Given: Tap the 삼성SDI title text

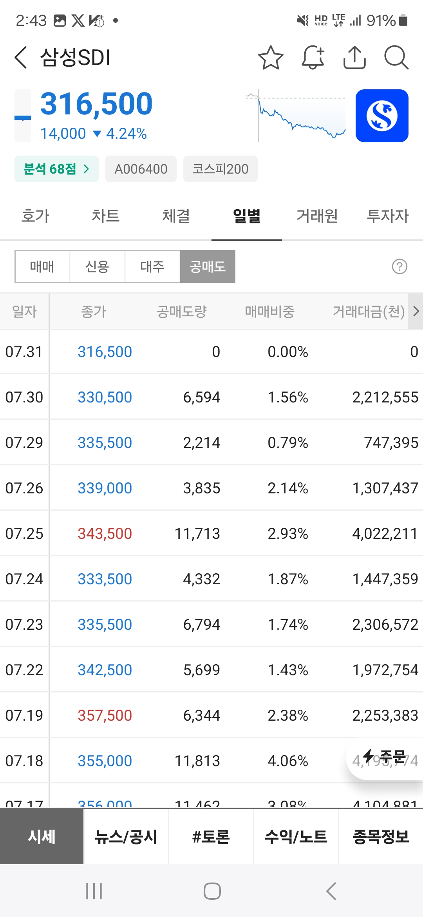Looking at the screenshot, I should (76, 57).
